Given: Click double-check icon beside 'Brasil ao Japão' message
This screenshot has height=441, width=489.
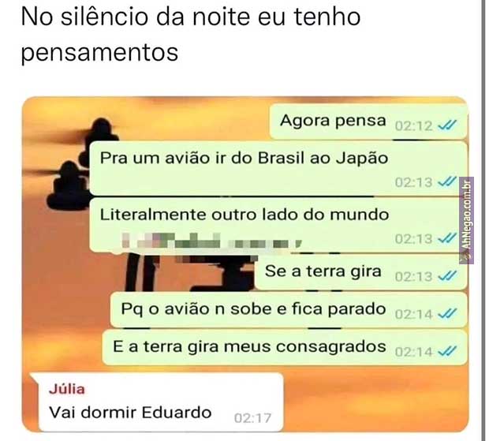Looking at the screenshot, I should [447, 181].
